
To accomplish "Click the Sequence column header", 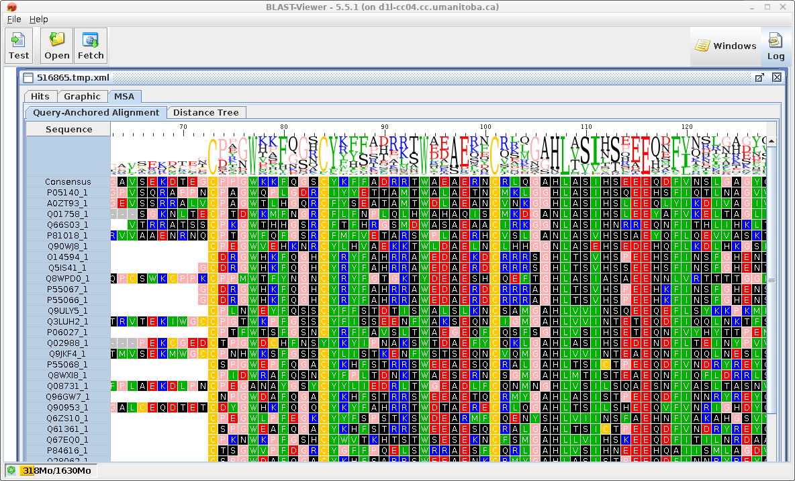I will point(68,129).
